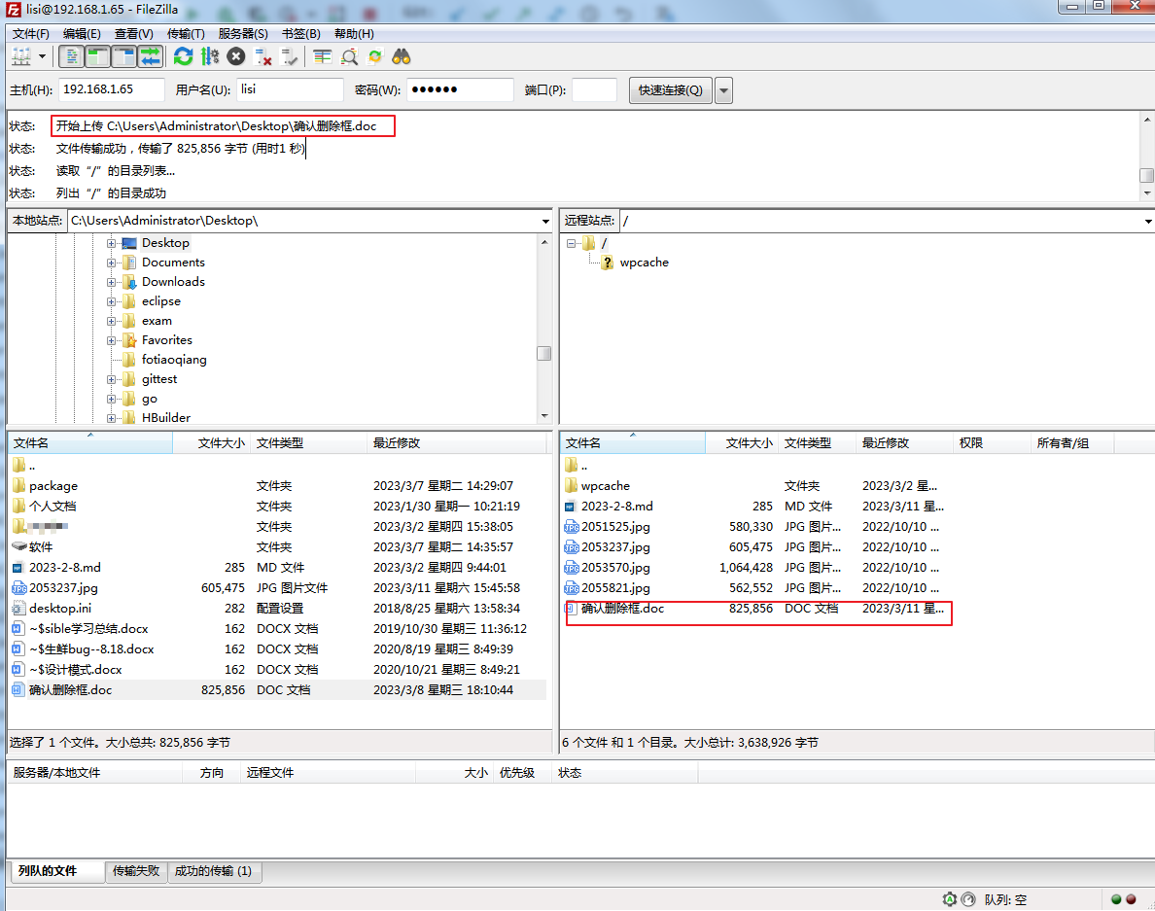Expand the Downloads folder tree node
Viewport: 1155px width, 911px height.
[x=112, y=282]
